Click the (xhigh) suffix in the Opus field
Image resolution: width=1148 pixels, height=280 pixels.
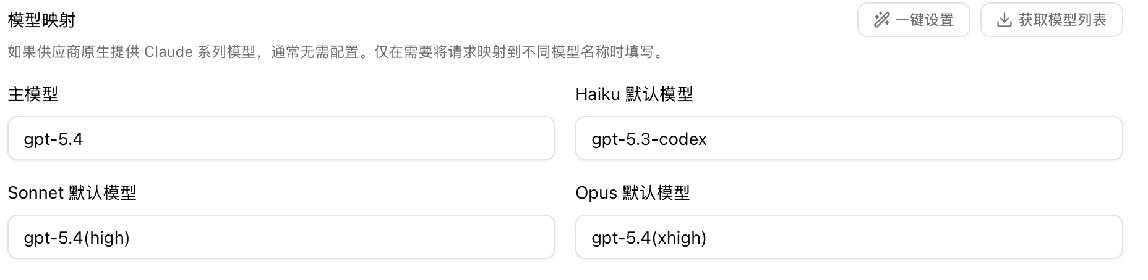tap(679, 237)
